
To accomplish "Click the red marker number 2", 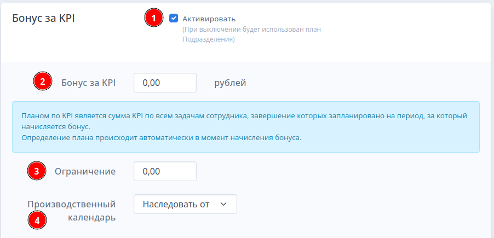I will [43, 83].
